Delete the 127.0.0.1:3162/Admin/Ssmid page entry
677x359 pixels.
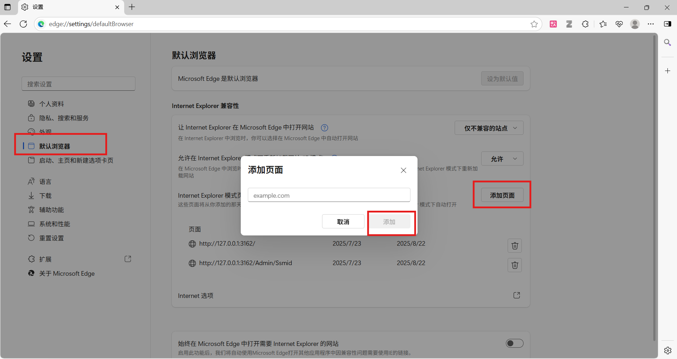(515, 265)
